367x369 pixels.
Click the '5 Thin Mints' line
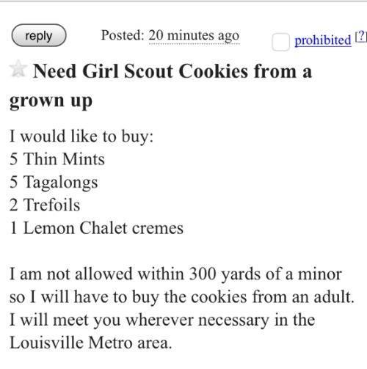[x=57, y=159]
